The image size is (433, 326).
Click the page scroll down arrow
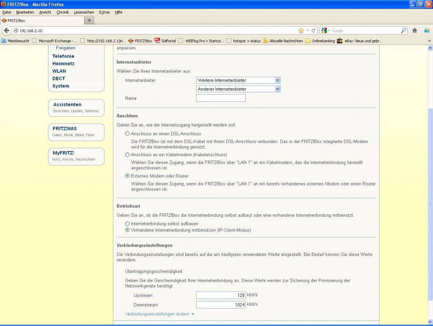point(430,322)
